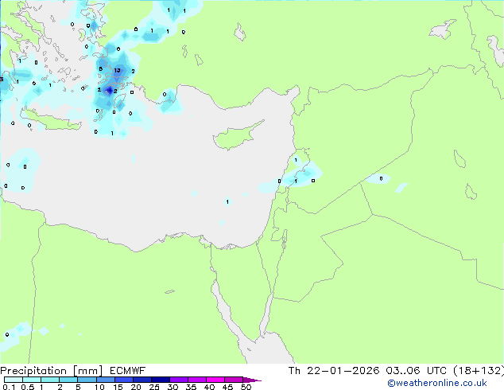
Task: Click the '35' legend value
Action: pos(191,387)
